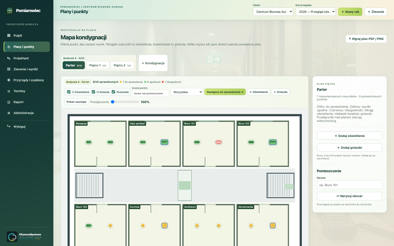Select socket marker G002 in Biuro 102
Screen dimensions: 394x246
[273, 142]
